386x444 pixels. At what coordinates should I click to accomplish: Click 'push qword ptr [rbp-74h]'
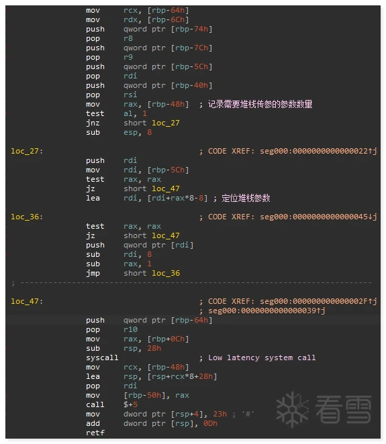coord(149,29)
